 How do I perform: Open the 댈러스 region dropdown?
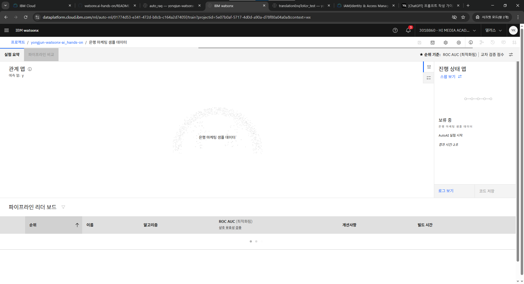coord(493,30)
